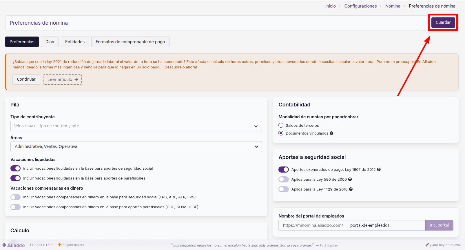Image resolution: width=465 pixels, height=250 pixels.
Task: Click the Guardar button
Action: tap(443, 23)
